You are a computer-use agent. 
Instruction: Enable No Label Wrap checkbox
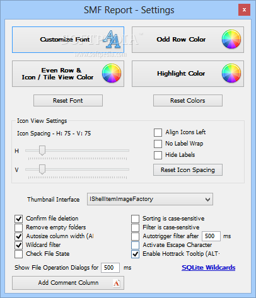(x=158, y=144)
